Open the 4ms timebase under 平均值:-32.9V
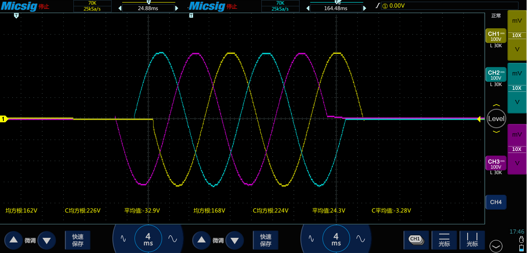This screenshot has width=527, height=253. coord(148,239)
